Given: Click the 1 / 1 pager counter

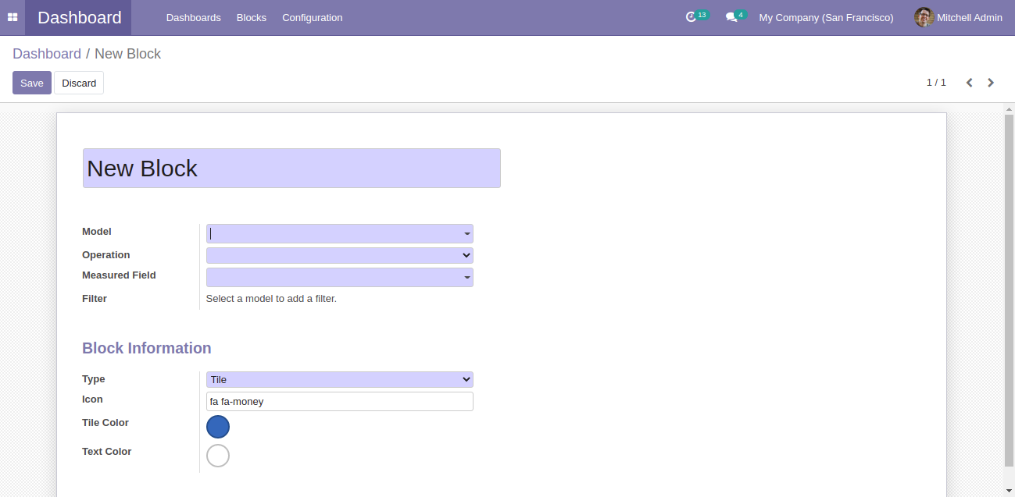Looking at the screenshot, I should click(936, 83).
